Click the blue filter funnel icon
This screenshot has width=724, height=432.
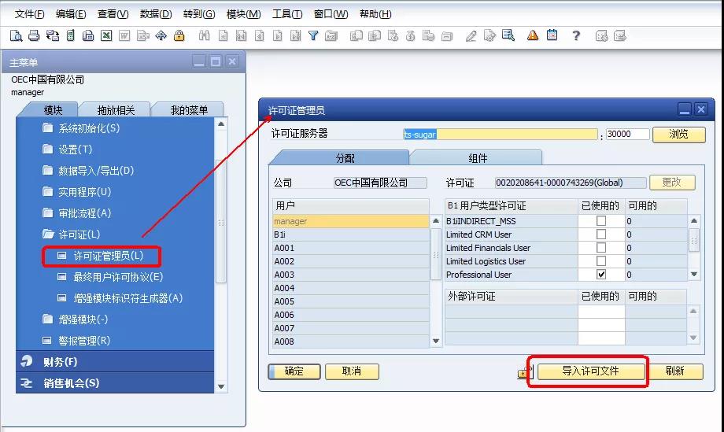coord(313,35)
